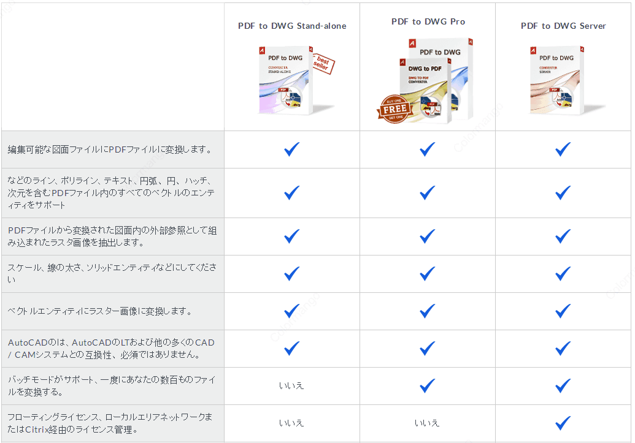Click Stand-alone いいえ in the batch mode row

291,385
